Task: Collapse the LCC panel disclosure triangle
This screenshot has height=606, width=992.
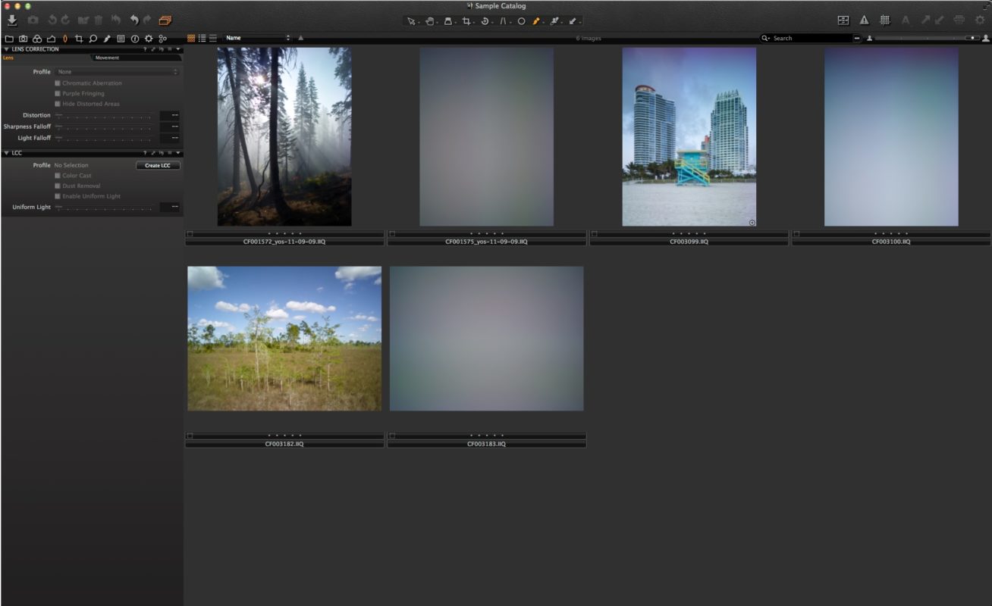Action: click(7, 152)
